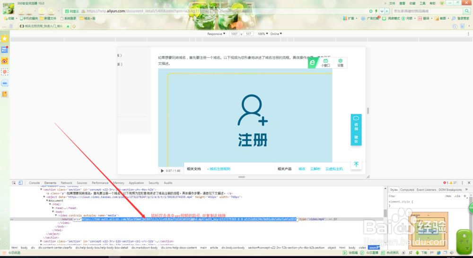Open 登录管家 login manager
The width and height of the screenshot is (473, 258).
461,18
